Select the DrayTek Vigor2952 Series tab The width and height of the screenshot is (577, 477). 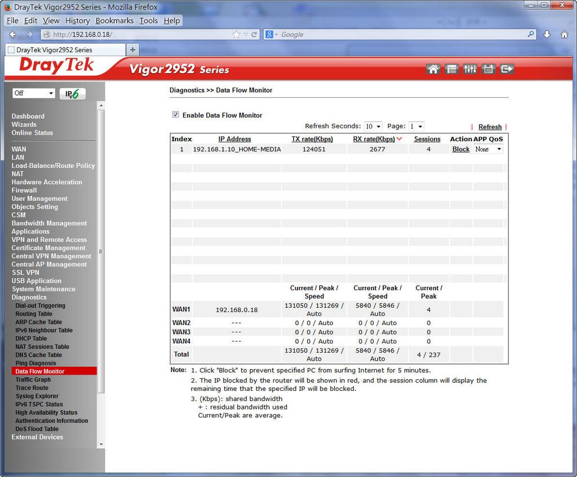click(65, 49)
